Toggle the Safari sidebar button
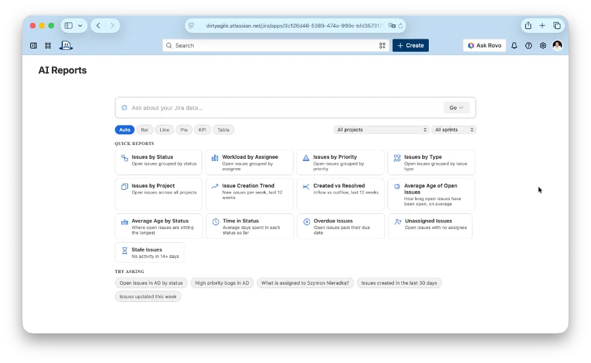The height and width of the screenshot is (363, 591). [x=68, y=26]
